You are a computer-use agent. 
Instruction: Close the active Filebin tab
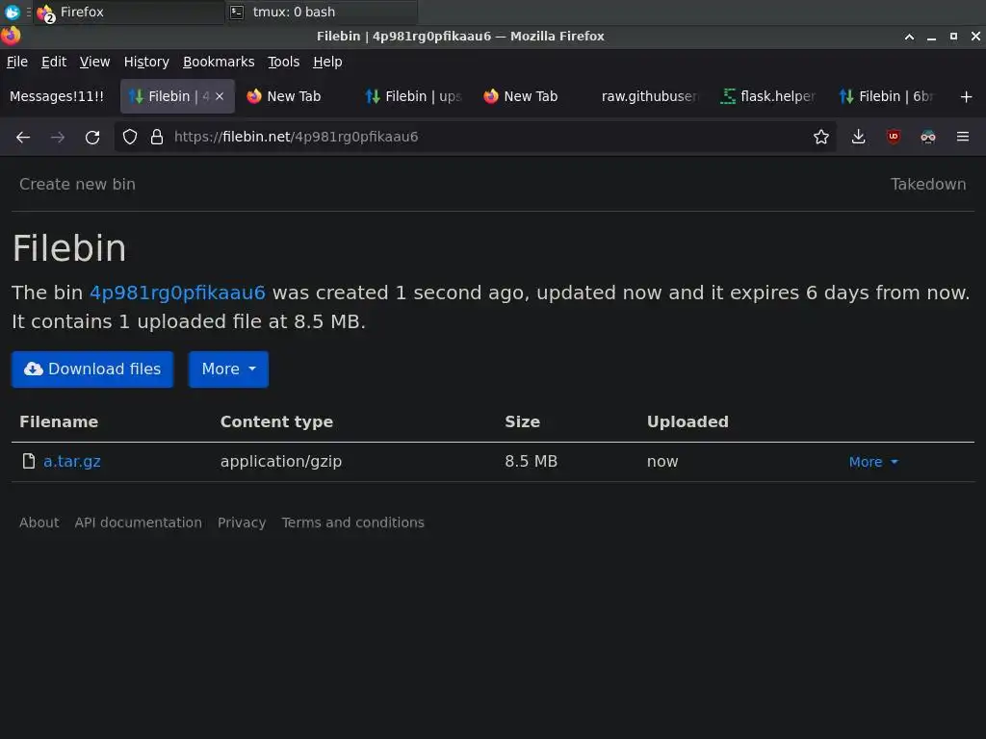[x=220, y=96]
